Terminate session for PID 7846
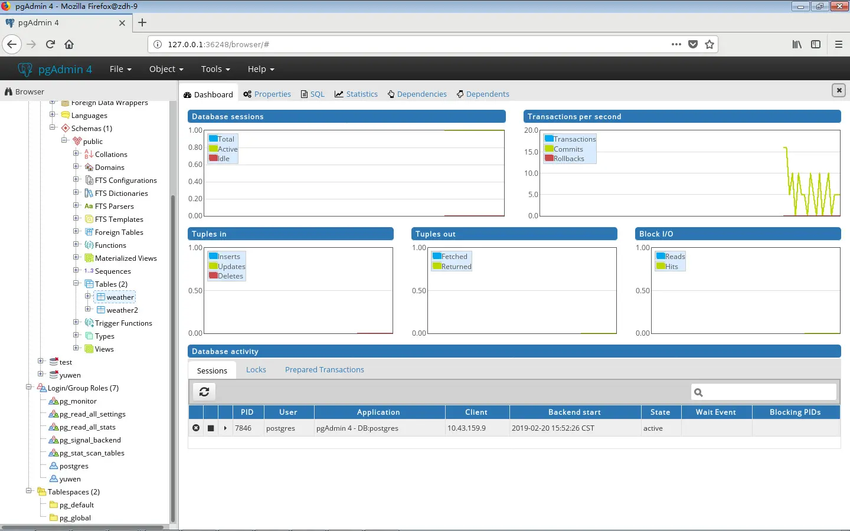The height and width of the screenshot is (531, 850). click(196, 428)
